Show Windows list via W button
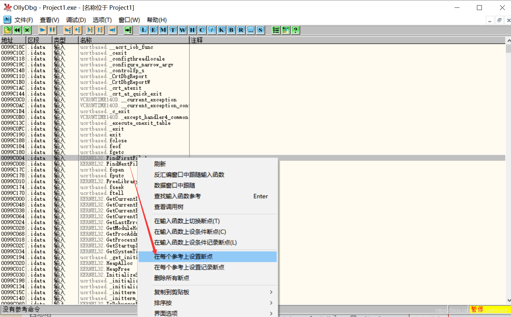 click(183, 30)
